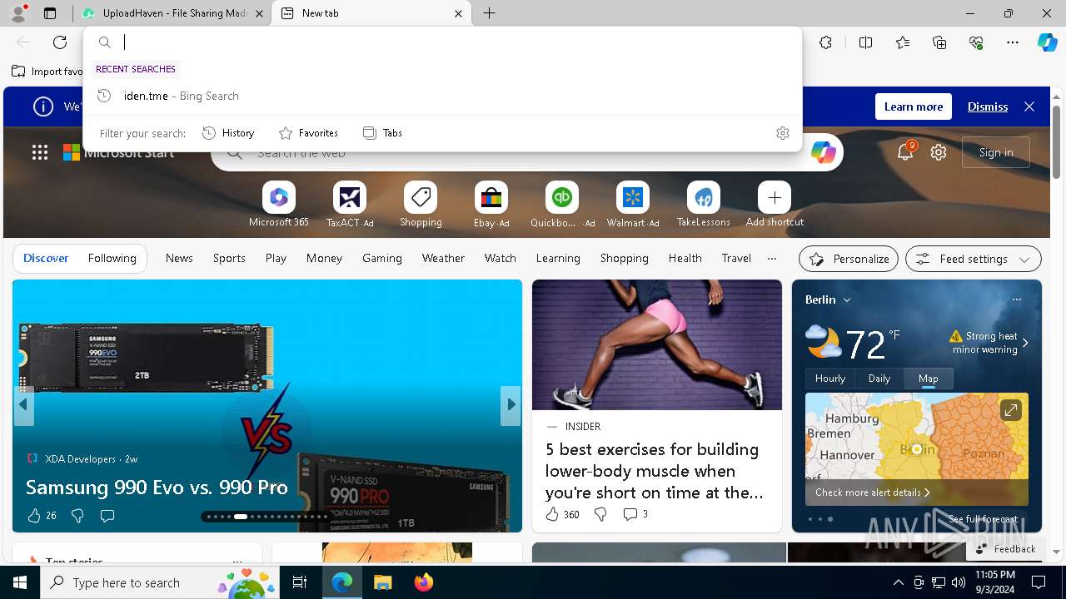Select the Daily weather tab
1066x599 pixels.
[x=879, y=379]
